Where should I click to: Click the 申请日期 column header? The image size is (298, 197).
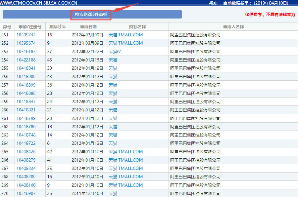tap(88, 27)
